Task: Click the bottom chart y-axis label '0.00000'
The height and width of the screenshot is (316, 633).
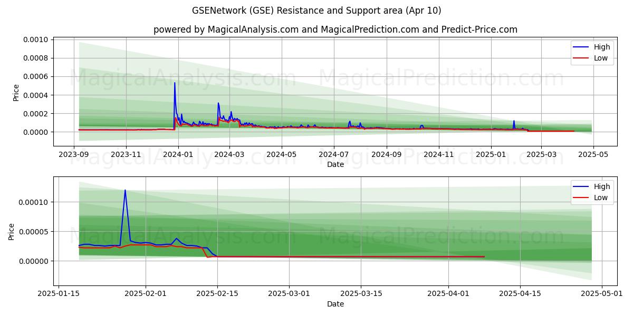Action: 34,261
